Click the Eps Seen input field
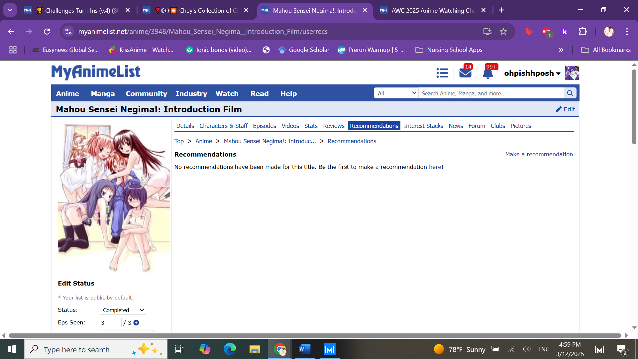The image size is (638, 359). 110,323
